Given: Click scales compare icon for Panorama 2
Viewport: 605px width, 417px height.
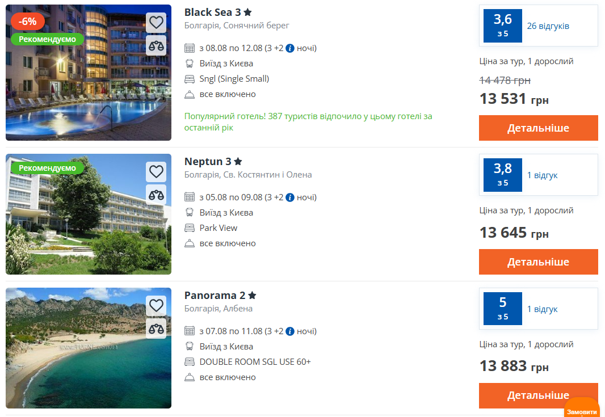Looking at the screenshot, I should click(156, 328).
